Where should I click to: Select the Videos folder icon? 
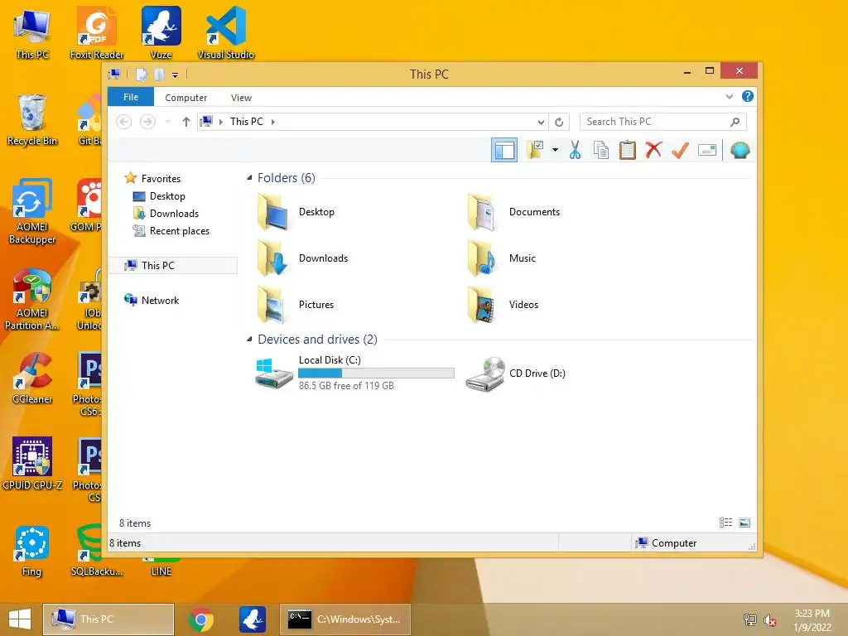483,305
